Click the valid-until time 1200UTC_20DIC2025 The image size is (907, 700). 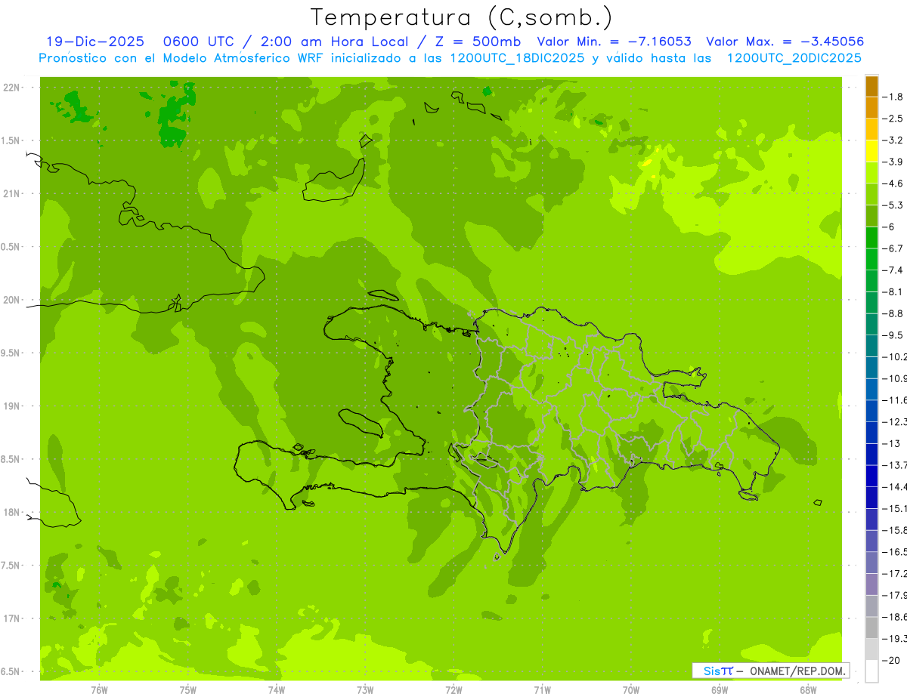coord(794,58)
